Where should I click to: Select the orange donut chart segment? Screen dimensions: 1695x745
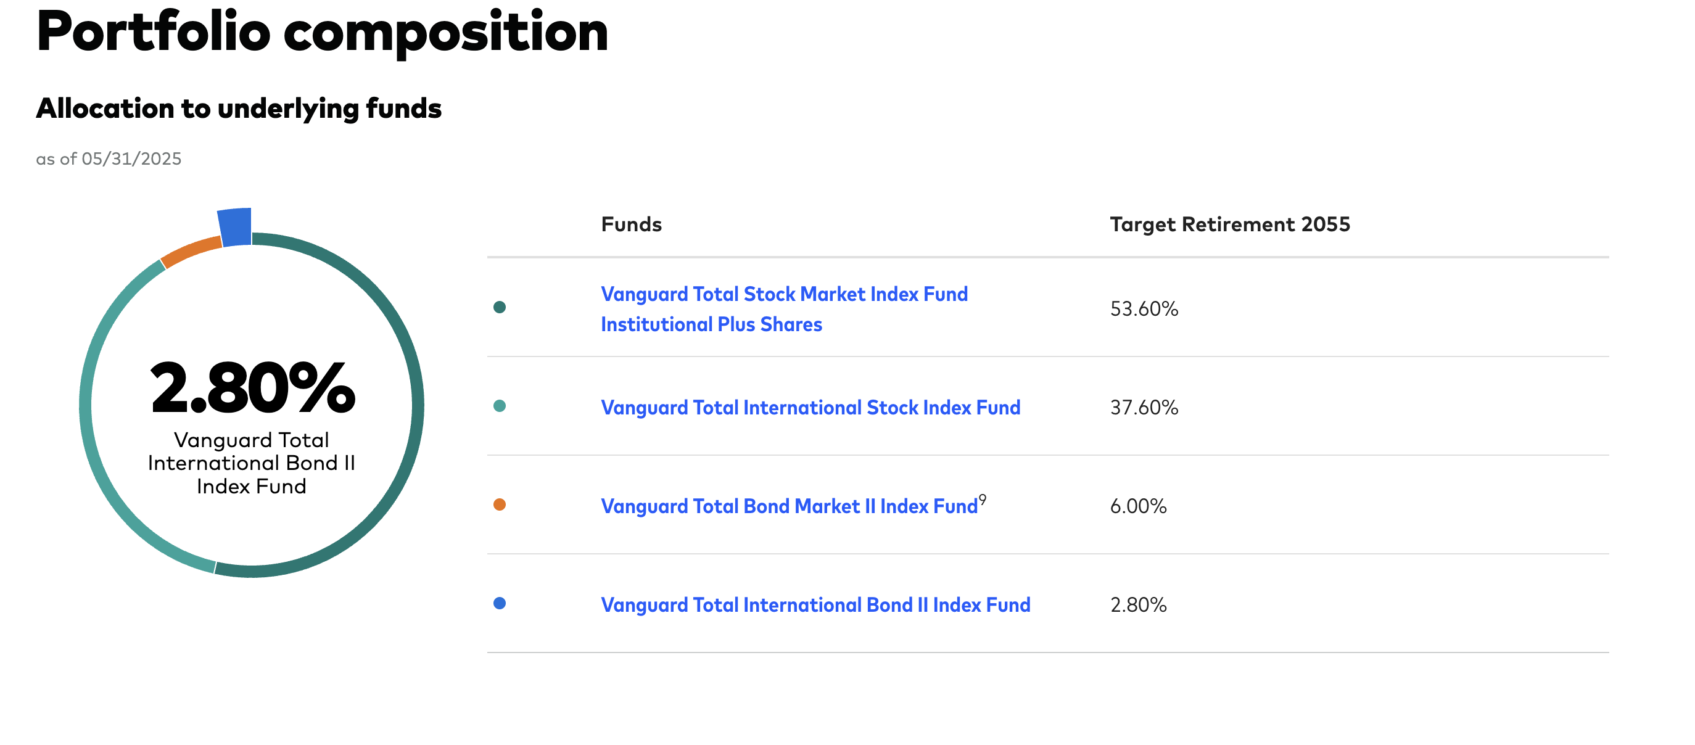pyautogui.click(x=191, y=252)
